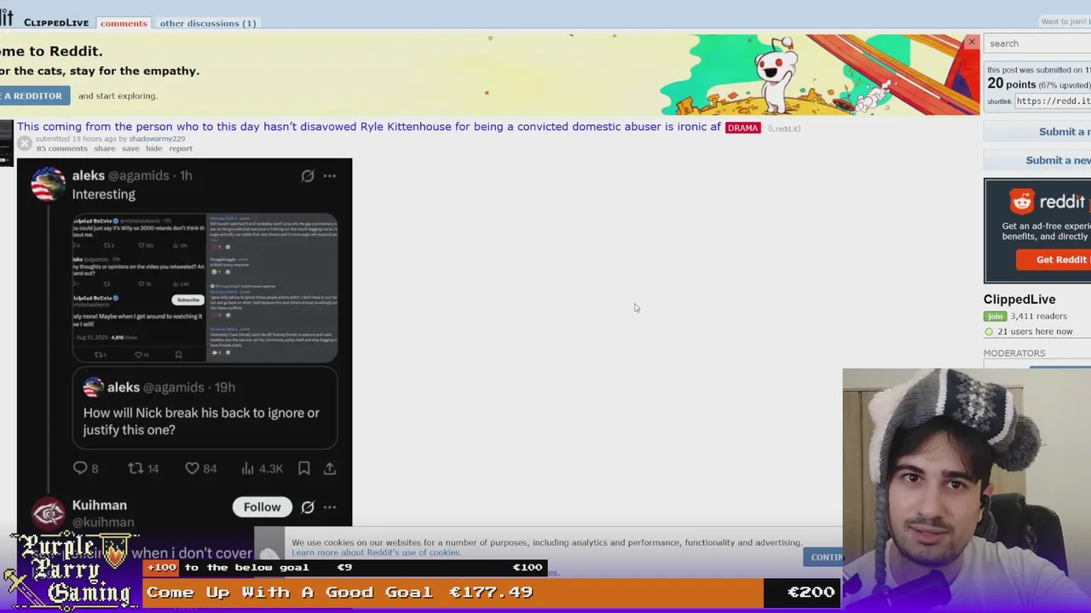Click the share upload icon on tweet

pos(330,468)
